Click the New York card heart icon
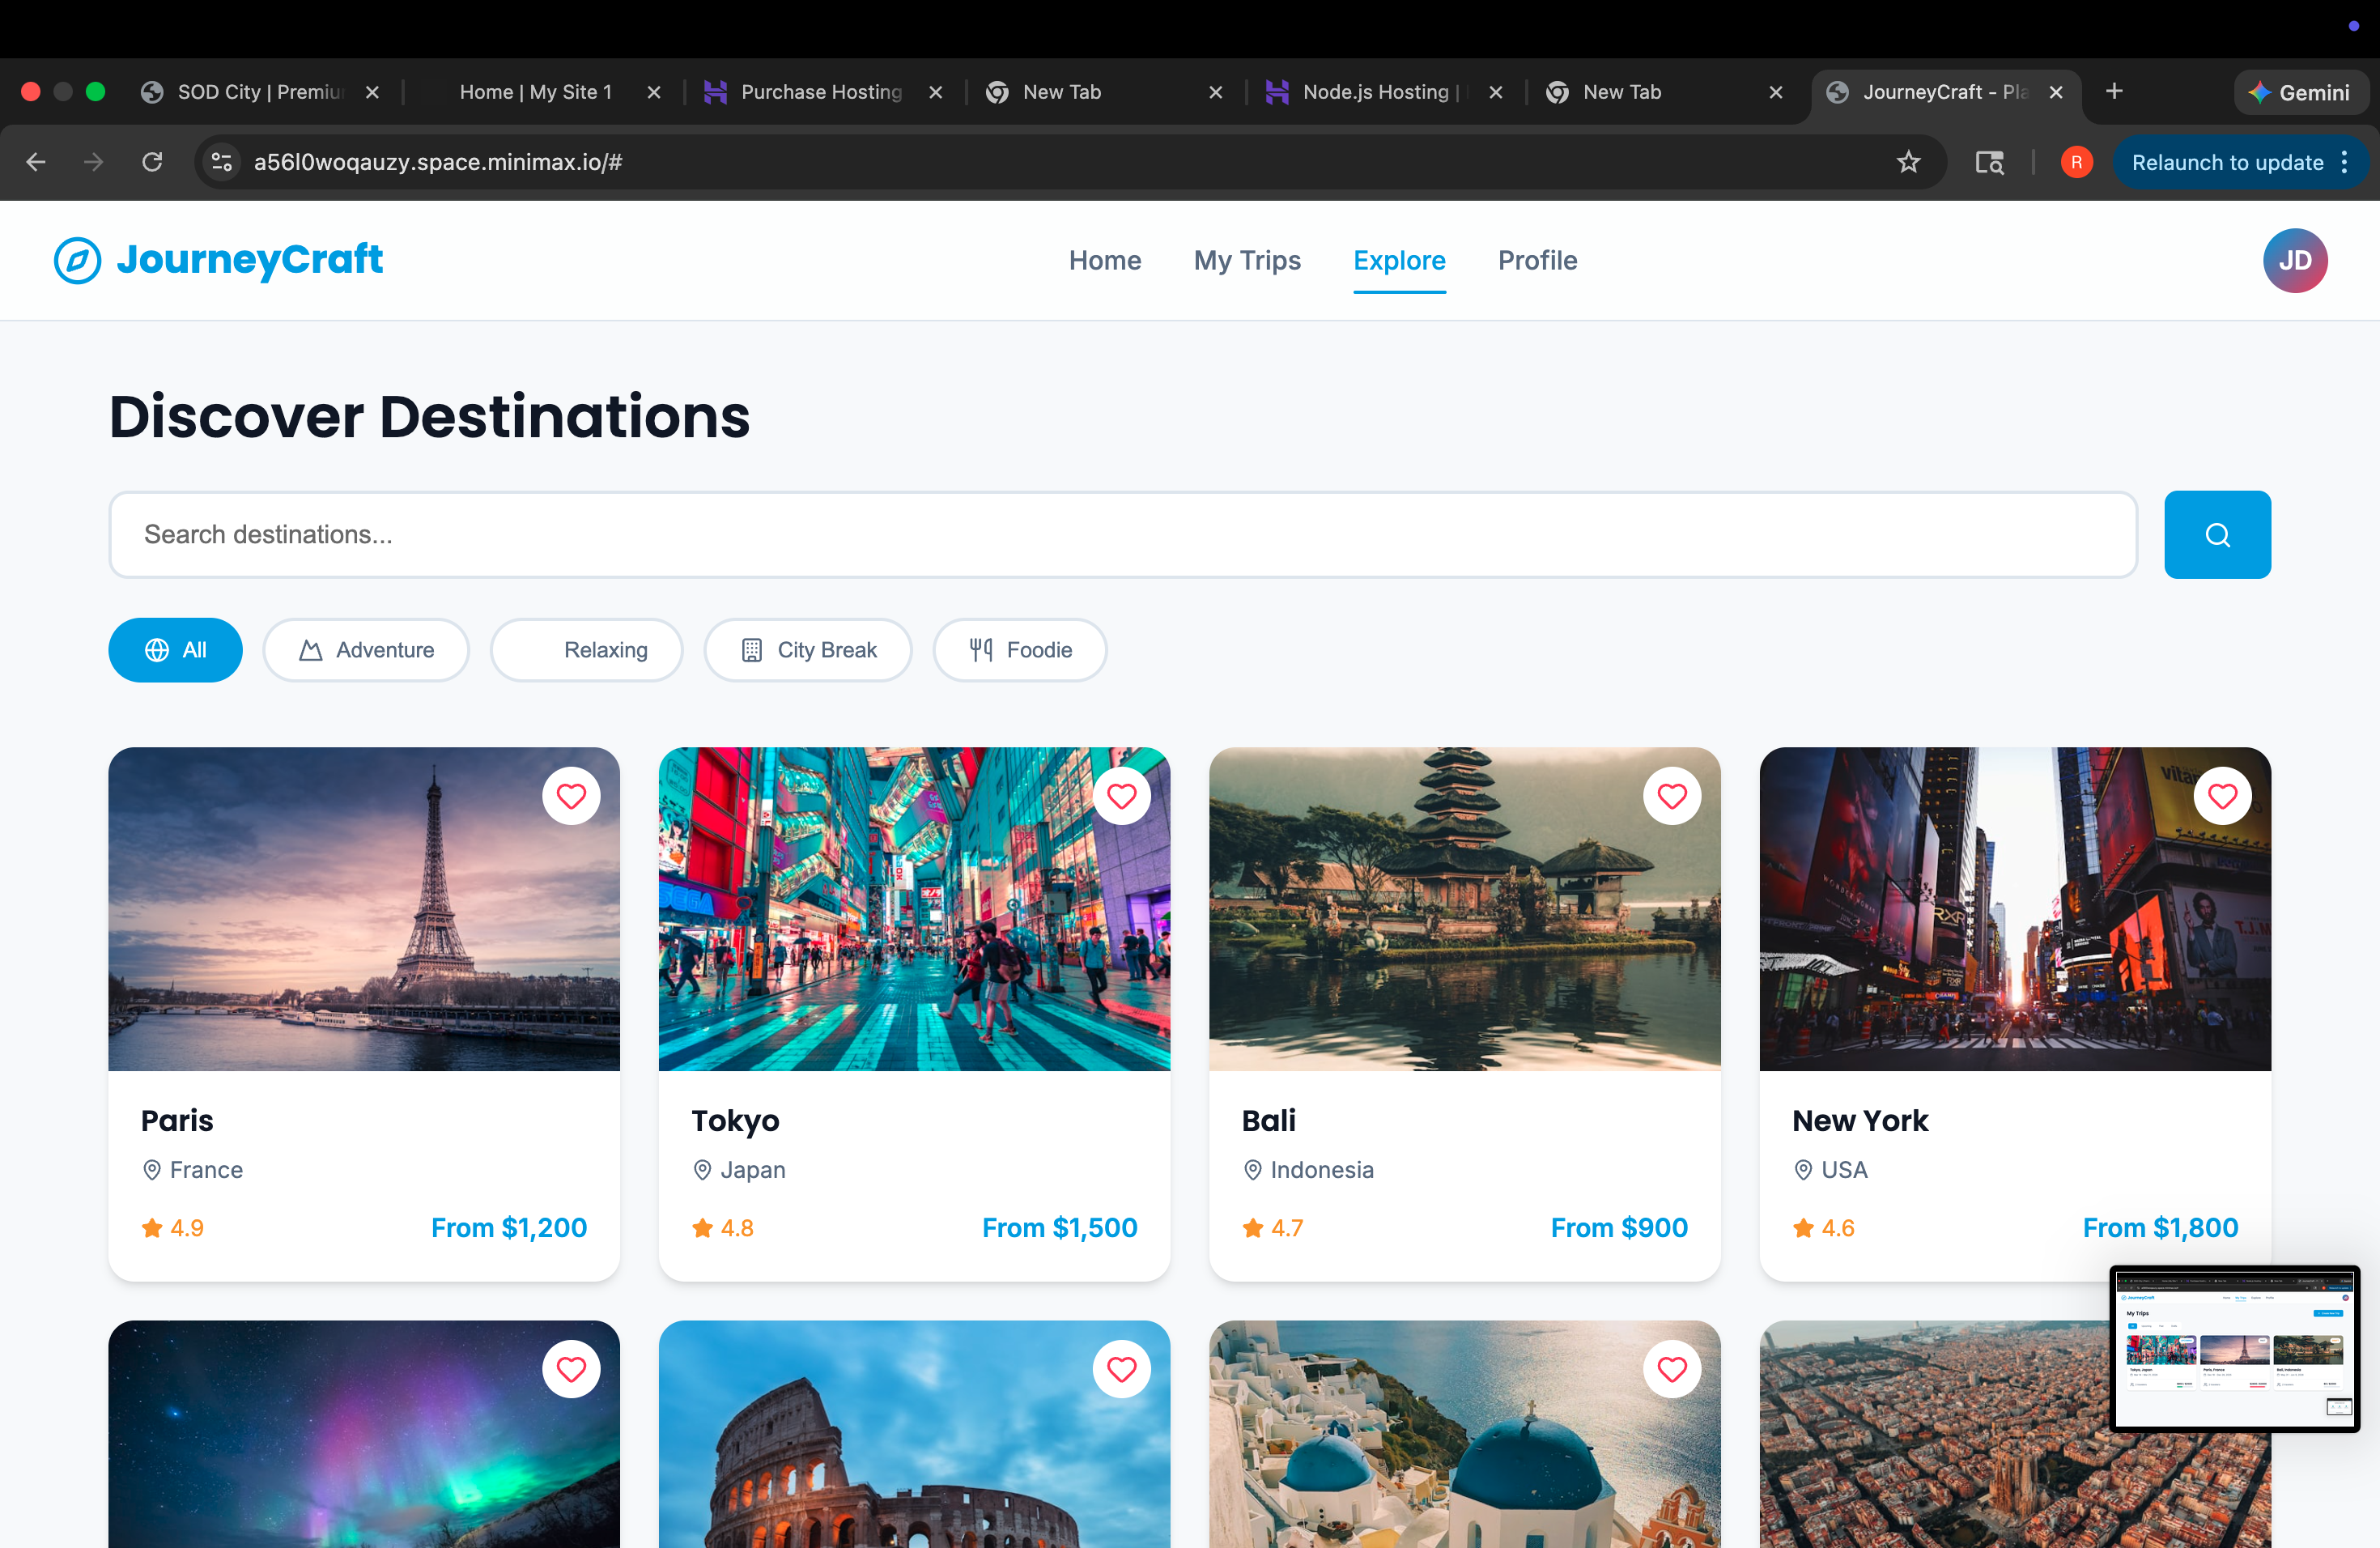 [2221, 796]
